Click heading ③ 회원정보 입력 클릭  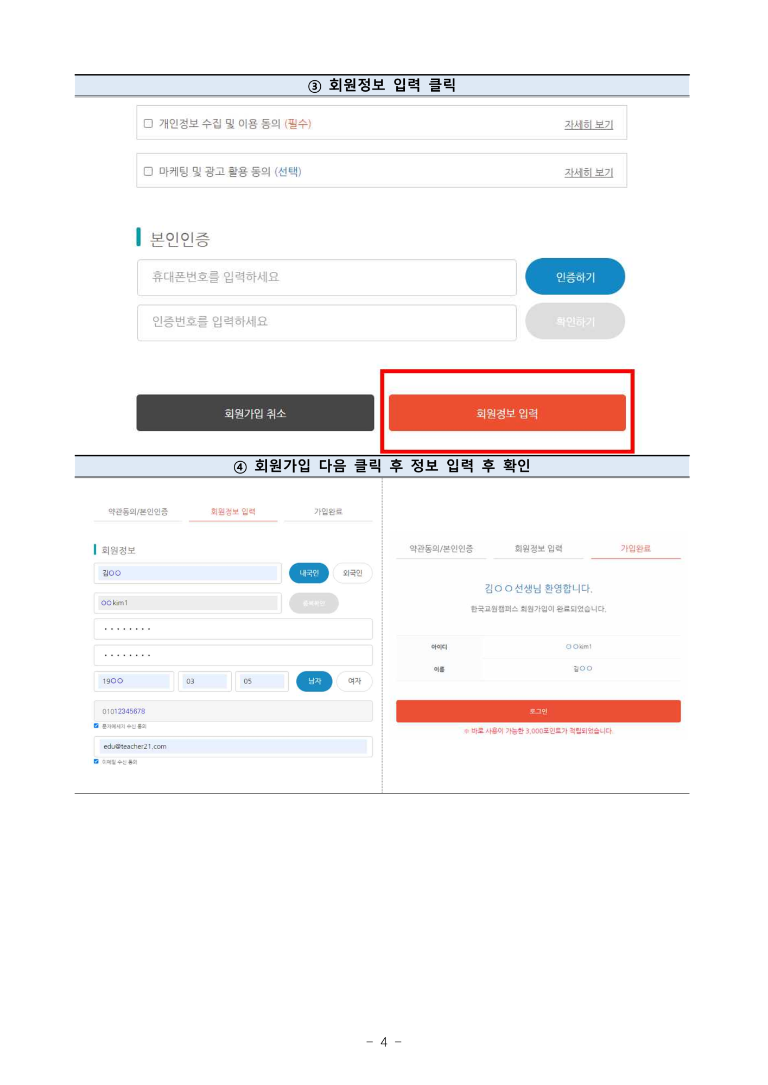pyautogui.click(x=382, y=86)
